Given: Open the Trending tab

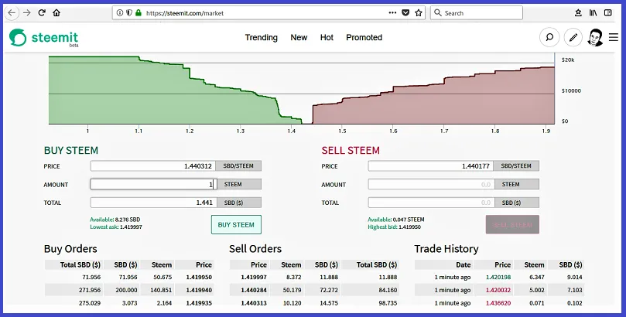Looking at the screenshot, I should point(261,37).
